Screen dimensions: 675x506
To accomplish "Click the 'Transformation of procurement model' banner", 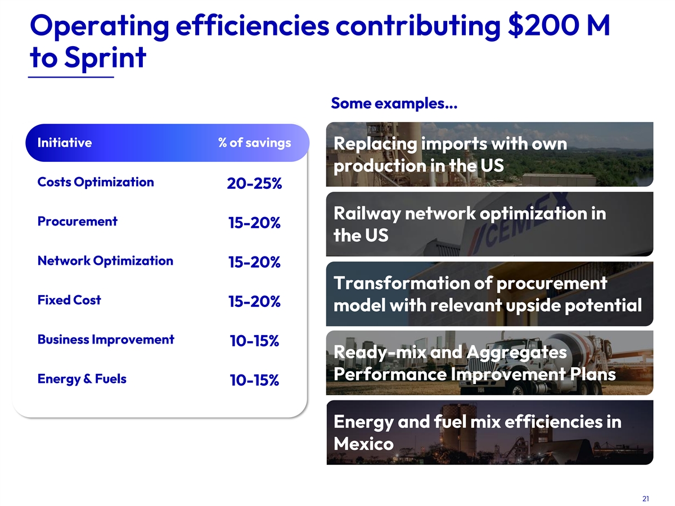I will (489, 293).
